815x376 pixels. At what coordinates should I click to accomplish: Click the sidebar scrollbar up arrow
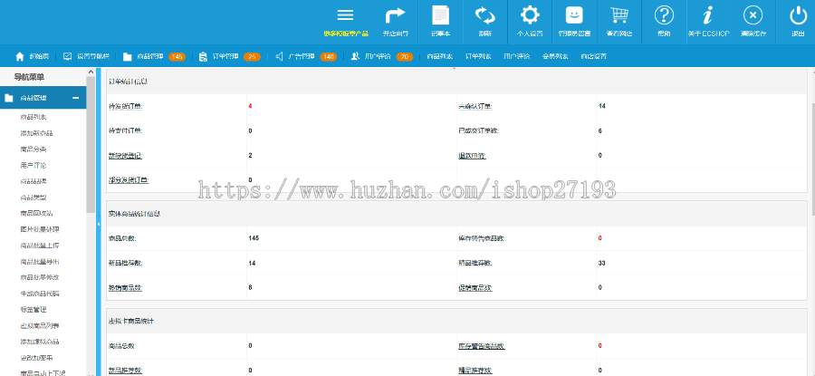91,72
